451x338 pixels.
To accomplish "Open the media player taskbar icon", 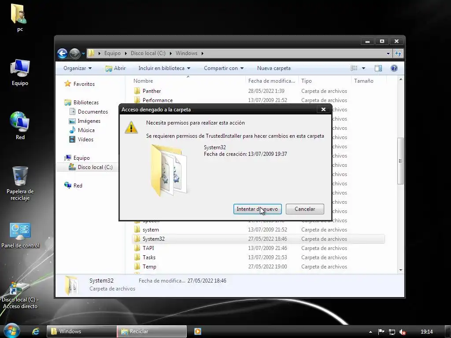I will coord(198,331).
